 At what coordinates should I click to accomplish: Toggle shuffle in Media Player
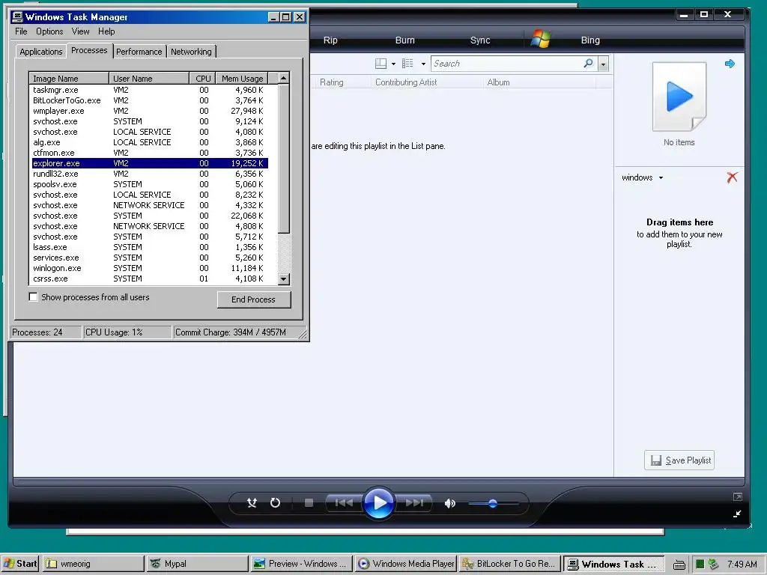(252, 502)
